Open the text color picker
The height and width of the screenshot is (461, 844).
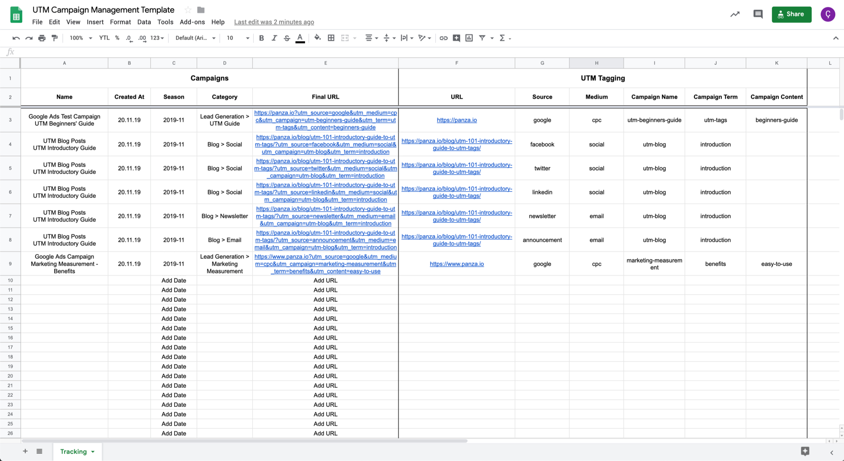coord(300,38)
